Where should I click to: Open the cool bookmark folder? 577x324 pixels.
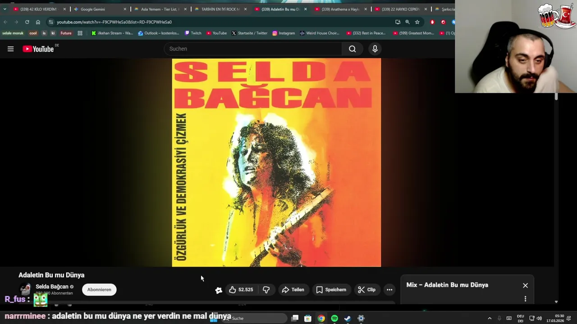tap(33, 33)
